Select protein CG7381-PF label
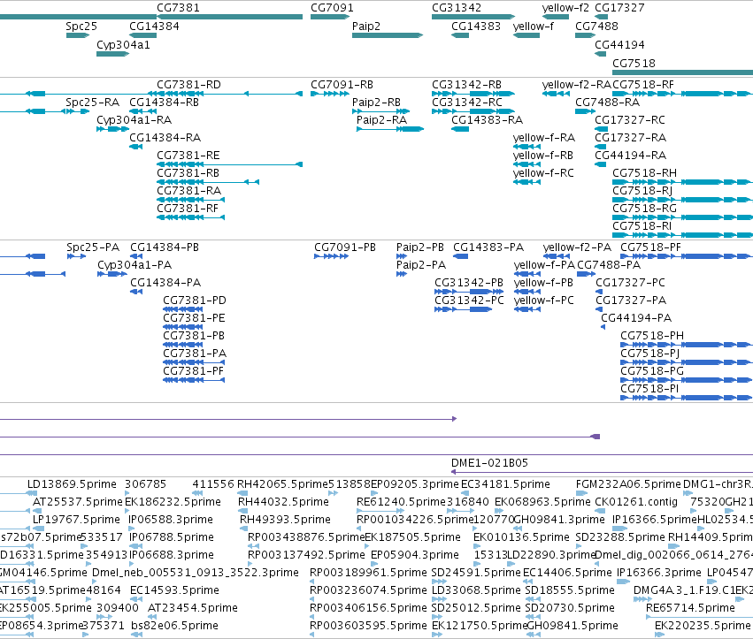753x639 pixels. tap(193, 371)
